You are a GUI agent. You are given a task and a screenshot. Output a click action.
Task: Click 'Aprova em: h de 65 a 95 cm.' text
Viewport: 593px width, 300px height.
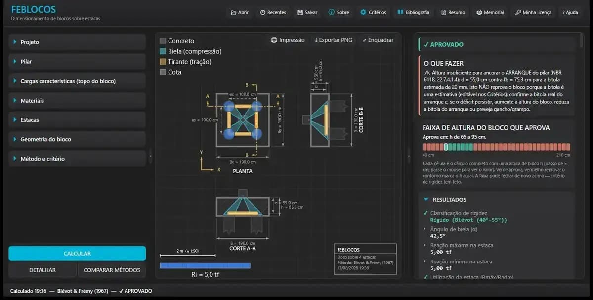(x=455, y=137)
